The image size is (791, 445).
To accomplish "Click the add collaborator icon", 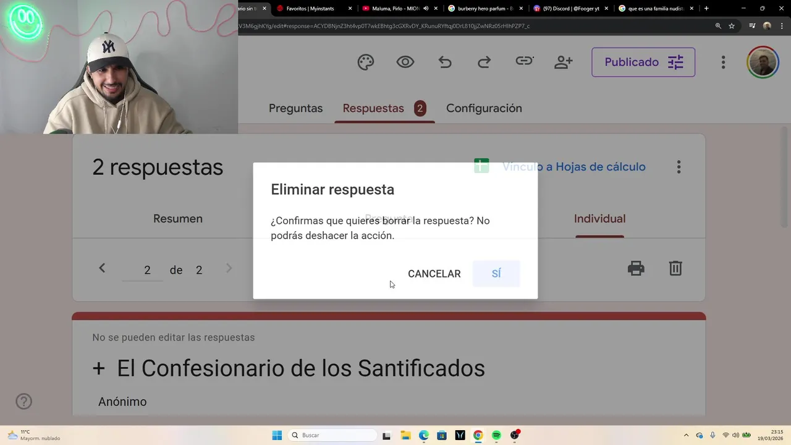I will click(564, 62).
